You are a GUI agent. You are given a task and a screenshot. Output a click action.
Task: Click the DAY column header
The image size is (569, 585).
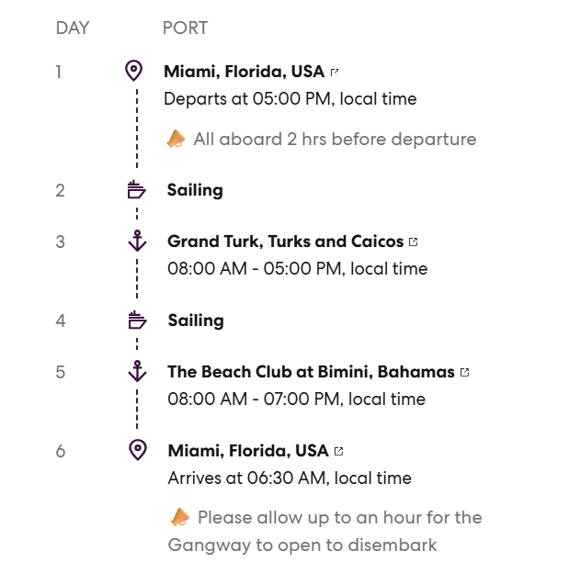pyautogui.click(x=73, y=28)
